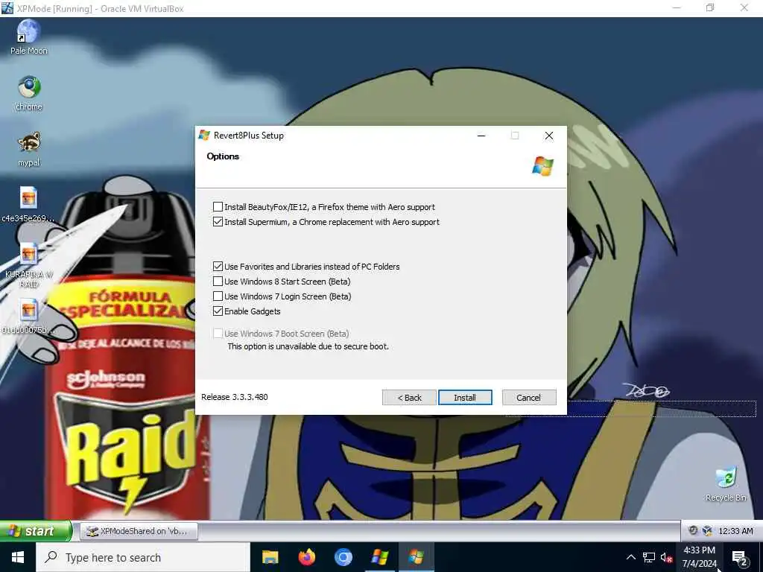This screenshot has height=572, width=763.
Task: Open the notification center icon
Action: [x=740, y=558]
